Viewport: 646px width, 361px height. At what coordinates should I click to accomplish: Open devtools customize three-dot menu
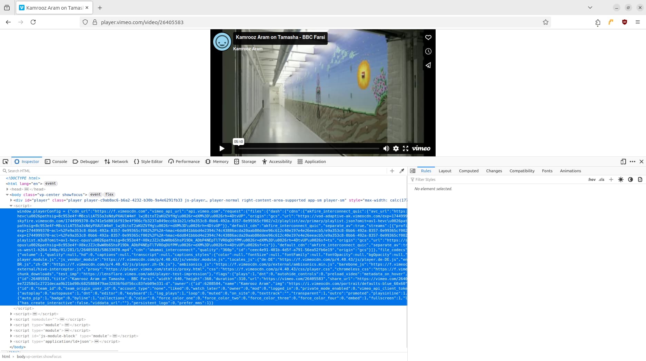[x=633, y=162]
